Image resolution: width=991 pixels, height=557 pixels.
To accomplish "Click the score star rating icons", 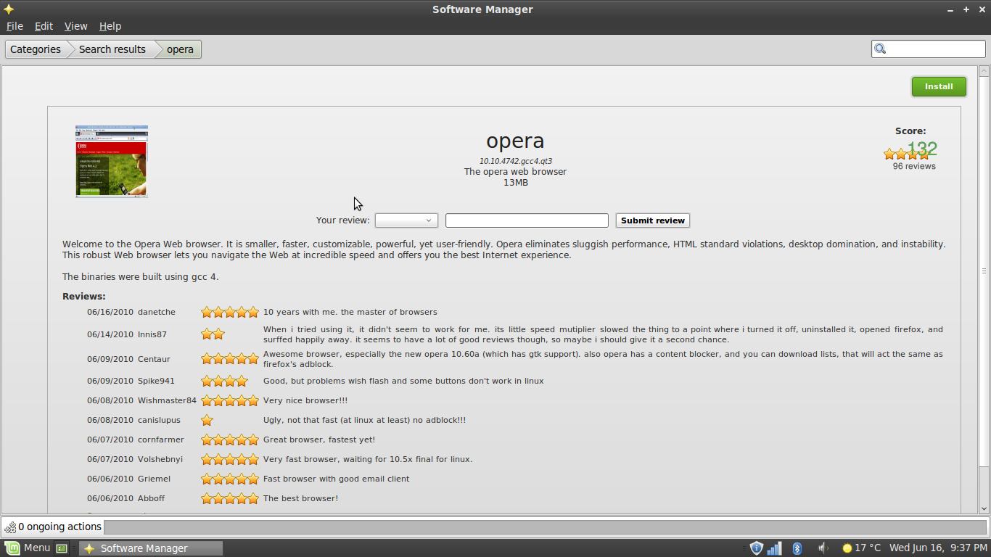I will click(x=906, y=154).
